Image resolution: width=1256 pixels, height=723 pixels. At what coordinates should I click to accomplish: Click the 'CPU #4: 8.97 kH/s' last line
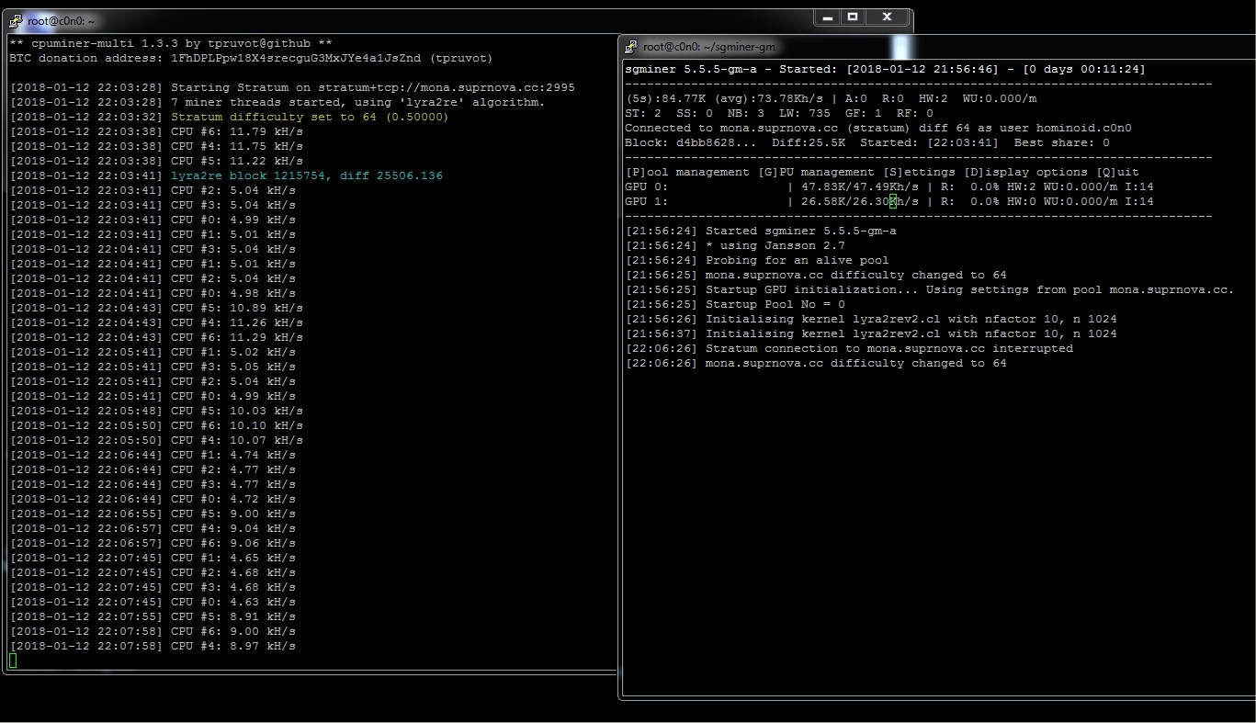153,646
